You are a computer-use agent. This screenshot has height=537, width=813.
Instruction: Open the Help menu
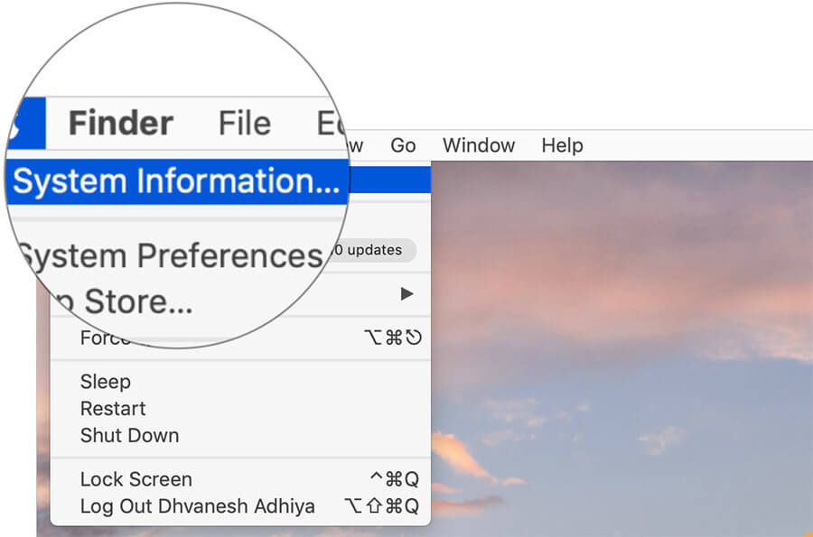coord(562,145)
